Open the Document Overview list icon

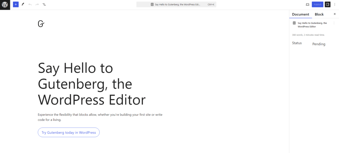pos(44,5)
